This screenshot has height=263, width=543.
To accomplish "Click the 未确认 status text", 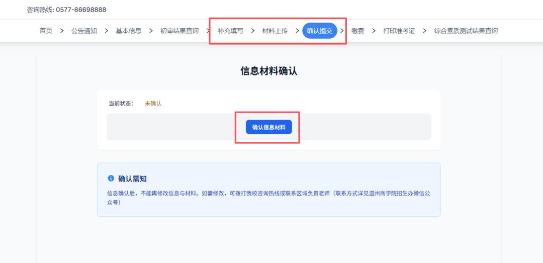I will [x=153, y=103].
